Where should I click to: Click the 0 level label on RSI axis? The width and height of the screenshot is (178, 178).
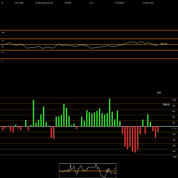tap(2, 61)
